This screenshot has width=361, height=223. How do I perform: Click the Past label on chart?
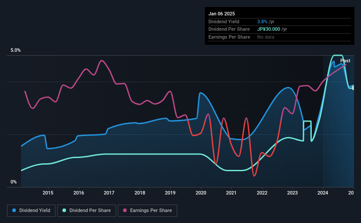click(345, 61)
